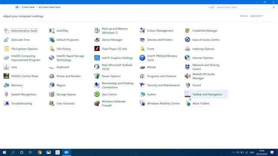Click RemoteApp and Desktop Connections link
The width and height of the screenshot is (278, 156).
[118, 85]
